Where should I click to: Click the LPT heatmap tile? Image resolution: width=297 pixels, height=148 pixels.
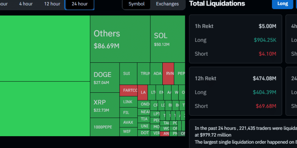(155, 114)
